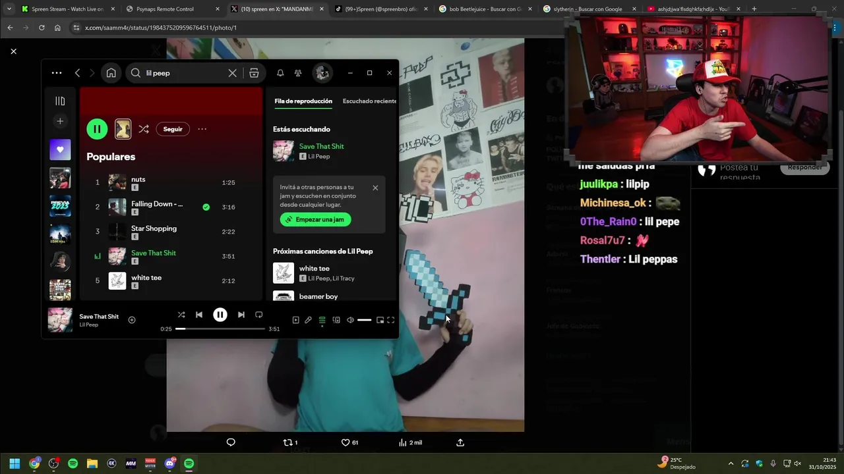
Task: Go to the Spotify Home screen
Action: coord(111,73)
